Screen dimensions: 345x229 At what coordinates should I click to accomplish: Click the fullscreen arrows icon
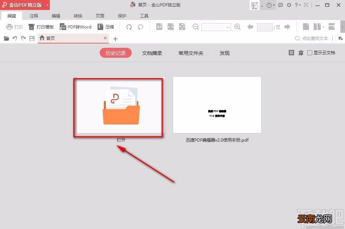306,5
